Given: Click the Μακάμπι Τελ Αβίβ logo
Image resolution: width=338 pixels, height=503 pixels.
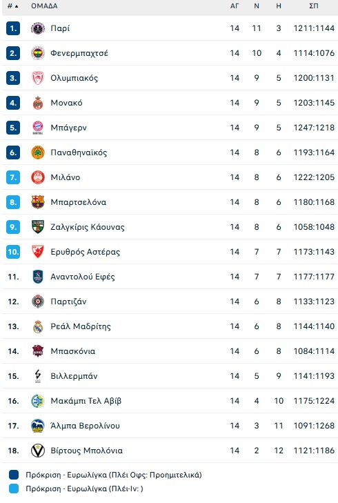Looking at the screenshot, I should [x=38, y=401].
